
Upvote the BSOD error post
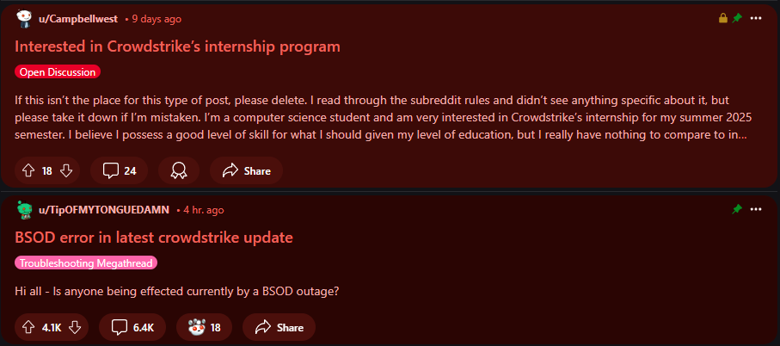pyautogui.click(x=28, y=327)
